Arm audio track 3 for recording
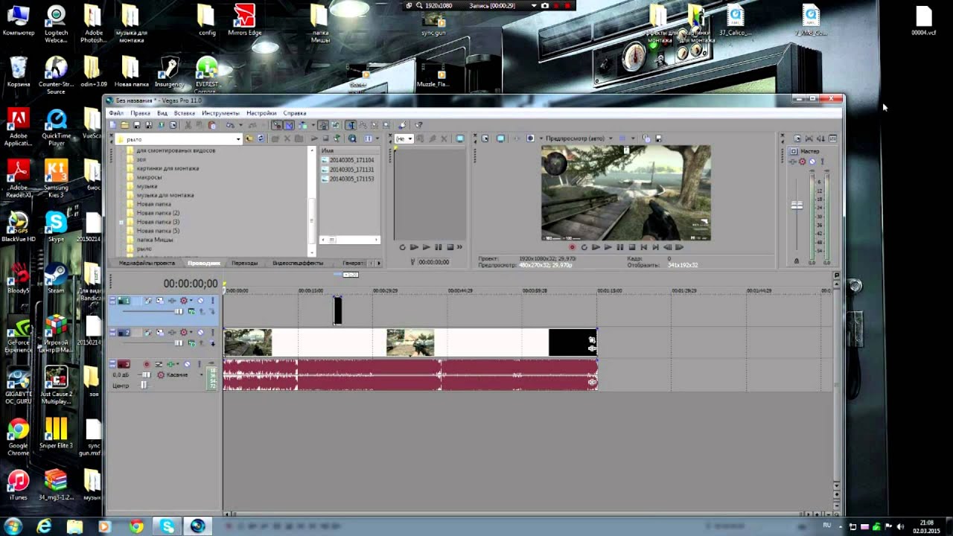The width and height of the screenshot is (953, 536). point(147,364)
